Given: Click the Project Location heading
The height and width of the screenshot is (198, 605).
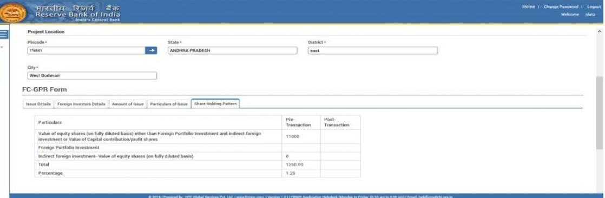Looking at the screenshot, I should pos(46,32).
